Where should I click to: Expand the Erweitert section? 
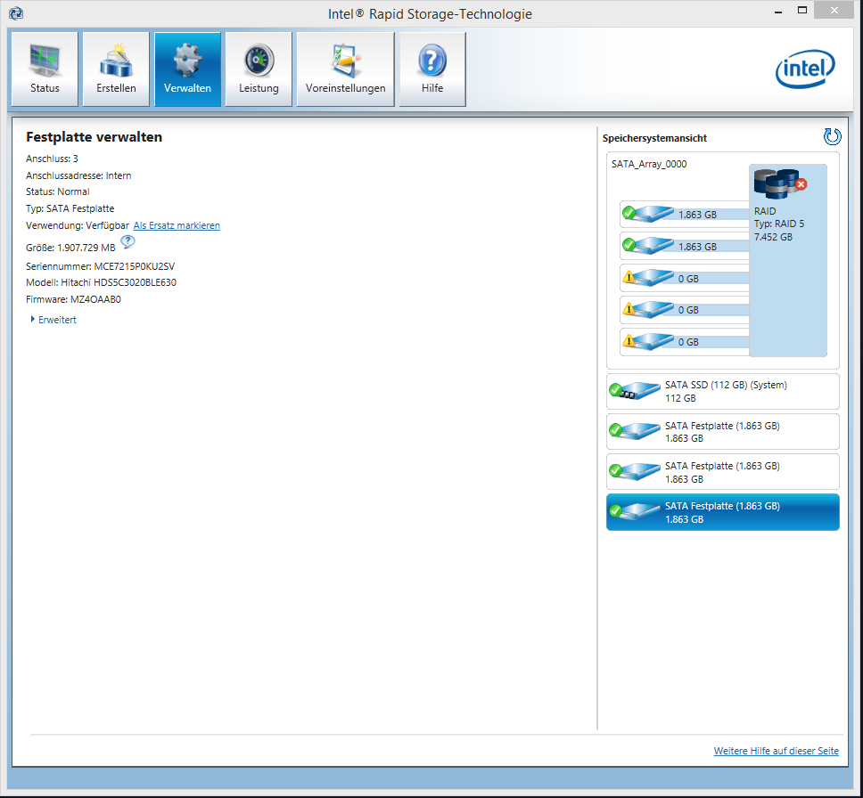[53, 320]
